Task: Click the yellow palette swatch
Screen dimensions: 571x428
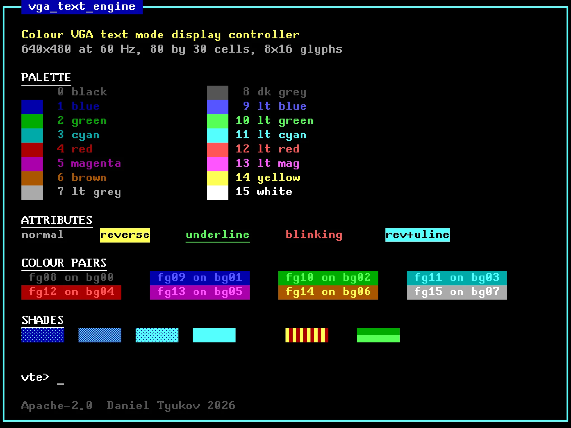Action: click(218, 178)
